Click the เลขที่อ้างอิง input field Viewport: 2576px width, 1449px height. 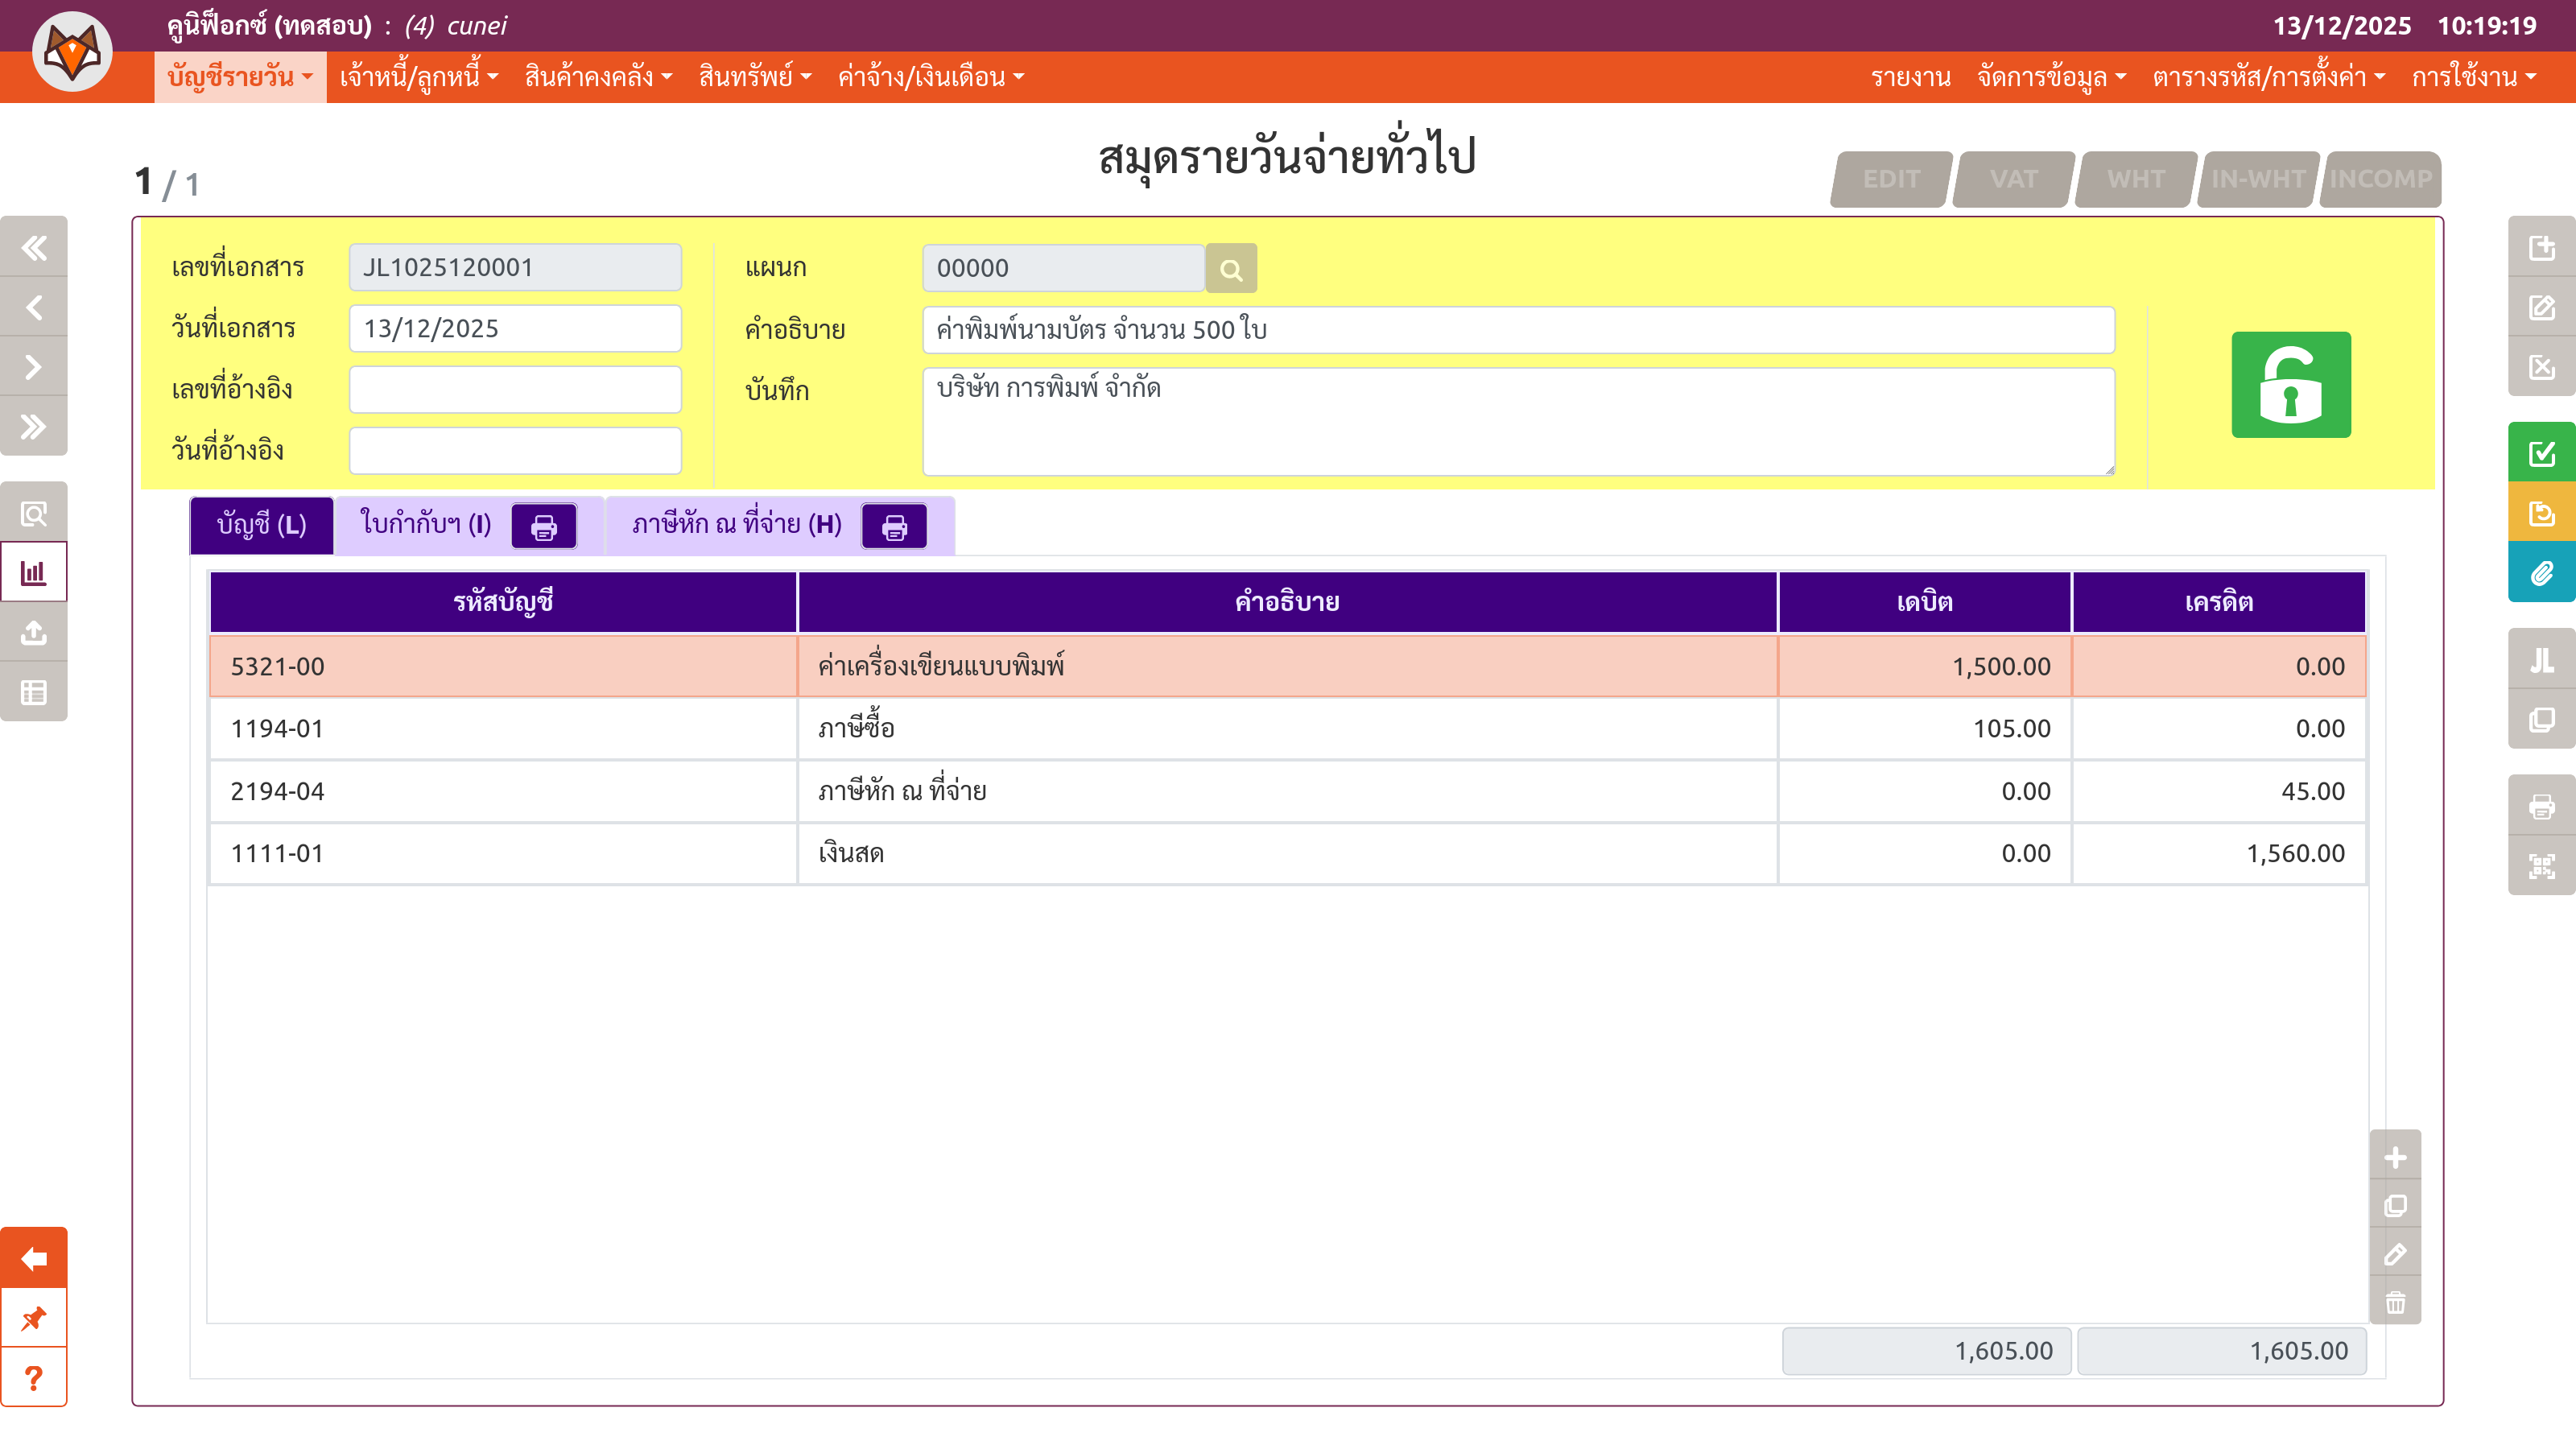click(x=515, y=389)
